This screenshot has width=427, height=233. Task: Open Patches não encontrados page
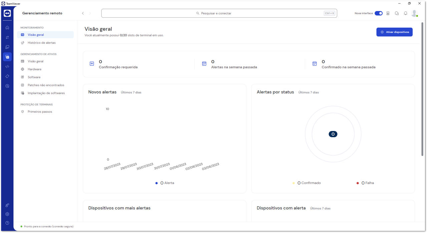46,85
